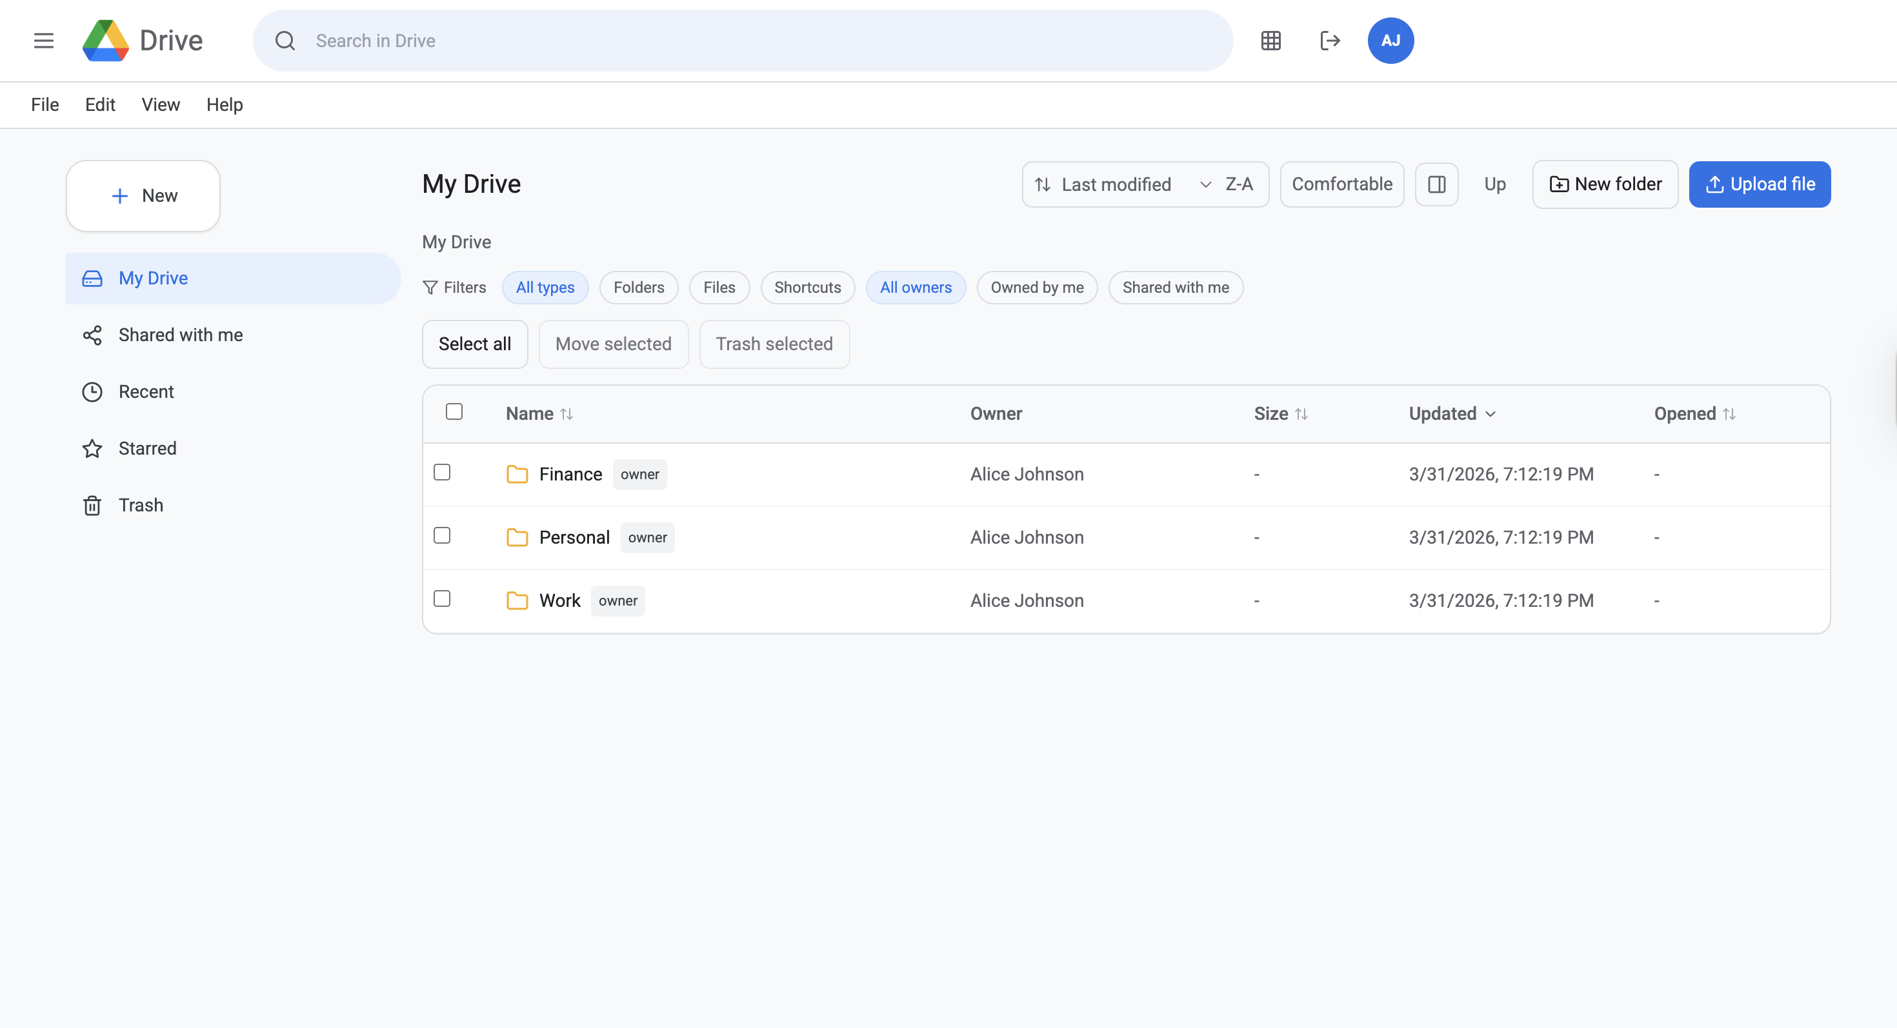Click the sign out icon
The image size is (1897, 1028).
(x=1330, y=41)
